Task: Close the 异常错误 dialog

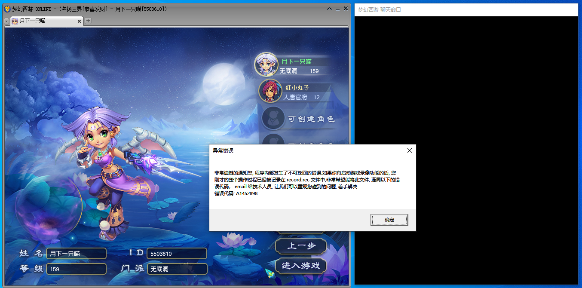Action: [409, 150]
